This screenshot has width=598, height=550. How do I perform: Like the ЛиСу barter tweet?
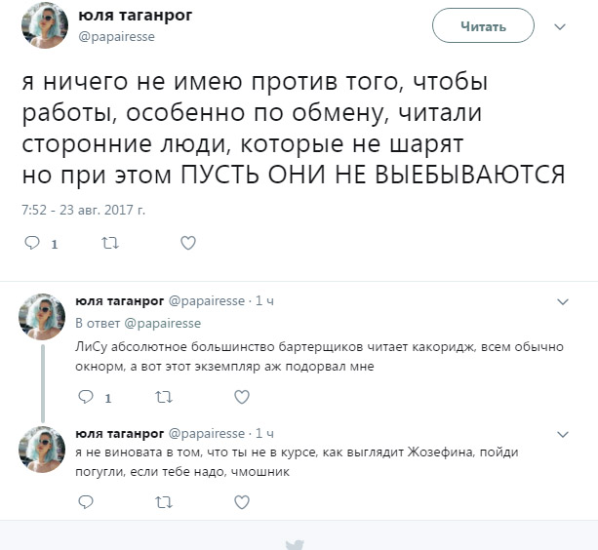242,397
